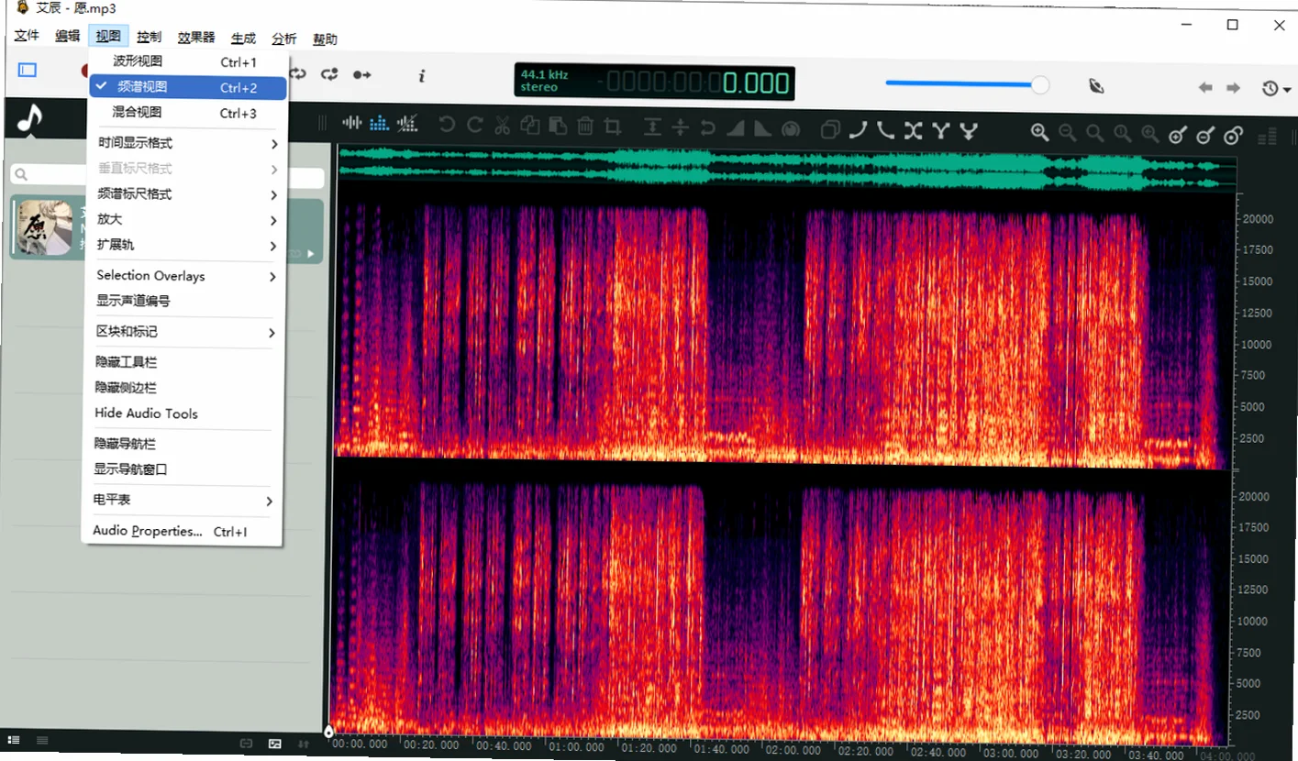Click the zoom in magnifier icon
The width and height of the screenshot is (1298, 761).
(1039, 133)
